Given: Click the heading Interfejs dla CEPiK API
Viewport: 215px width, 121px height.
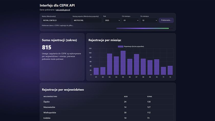Looking at the screenshot, I should 57,5.
